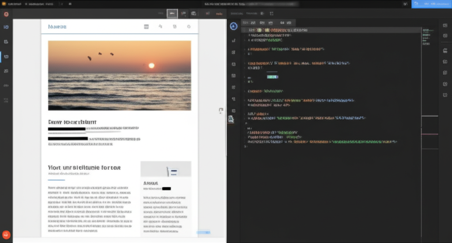Click the small icon beside the blue title bar button
452x243 pixels.
[x=405, y=4]
